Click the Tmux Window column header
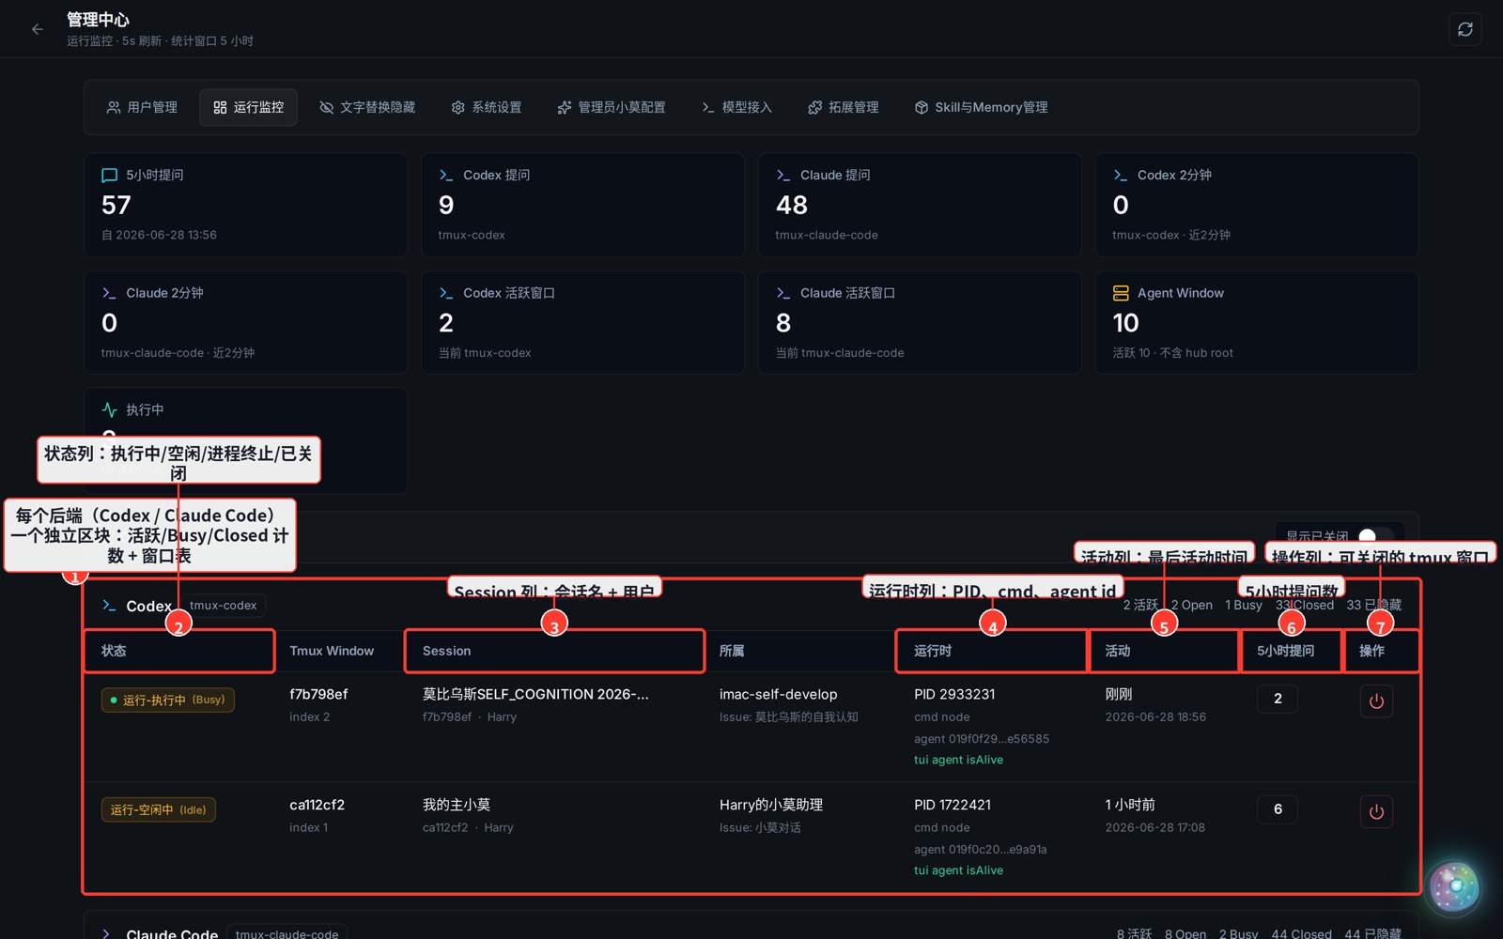 coord(332,651)
